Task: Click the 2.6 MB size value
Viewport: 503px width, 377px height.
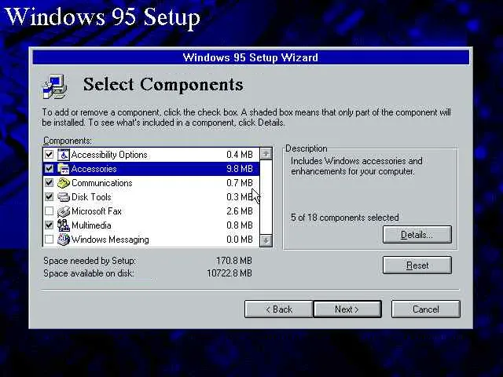Action: [240, 211]
